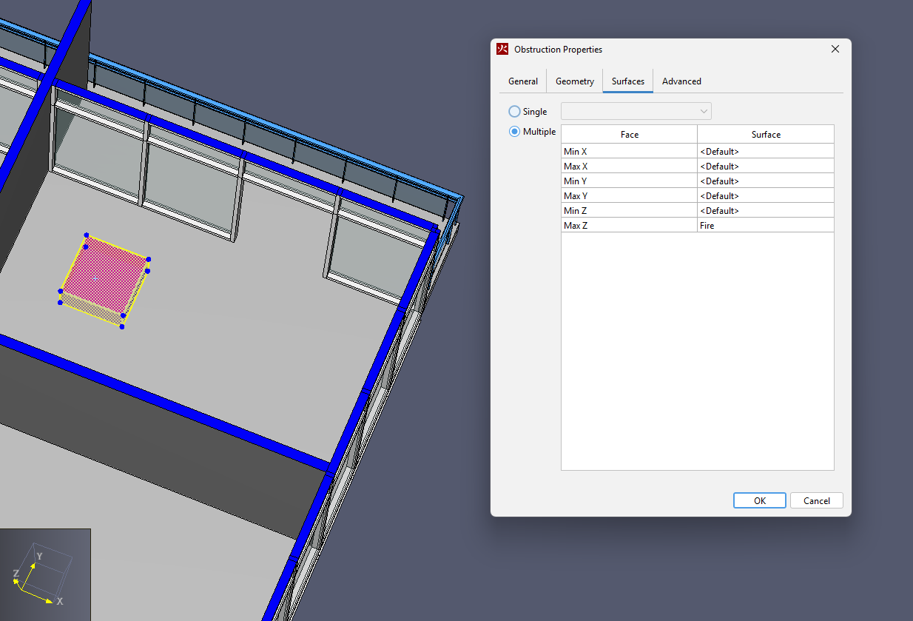Select the Max X face row label

point(629,166)
